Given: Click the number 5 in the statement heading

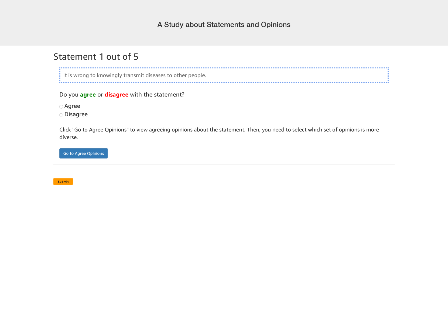Looking at the screenshot, I should pos(136,57).
